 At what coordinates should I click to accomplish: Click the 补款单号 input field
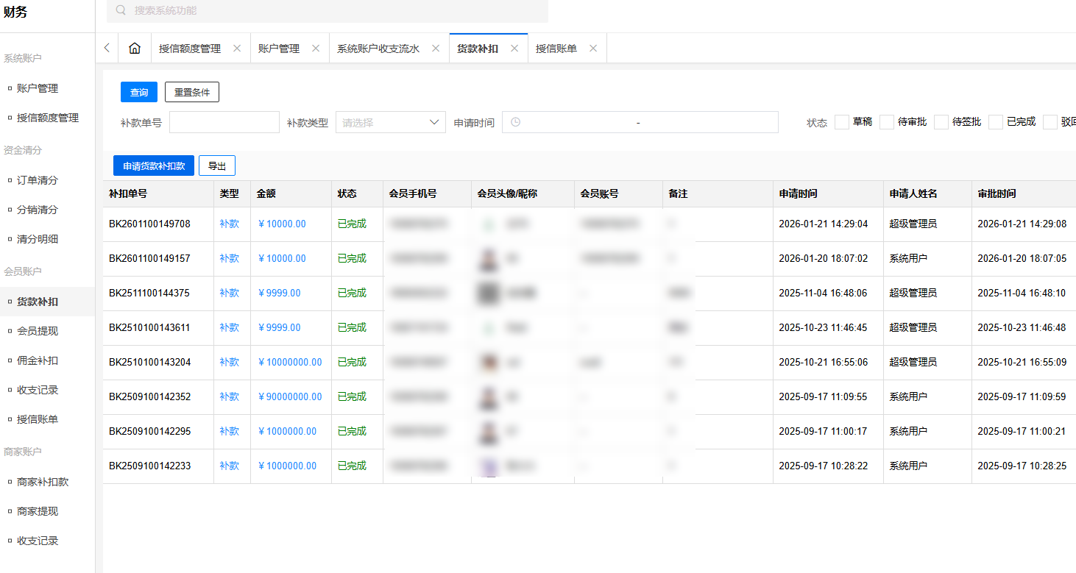click(224, 121)
